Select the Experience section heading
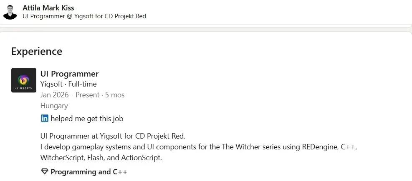This screenshot has width=412, height=181. [37, 51]
